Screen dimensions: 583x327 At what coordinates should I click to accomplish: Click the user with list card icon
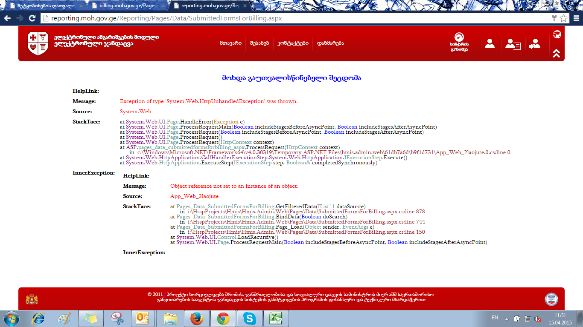click(512, 44)
